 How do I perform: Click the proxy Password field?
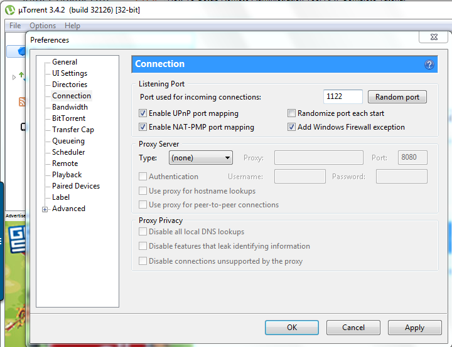point(402,177)
